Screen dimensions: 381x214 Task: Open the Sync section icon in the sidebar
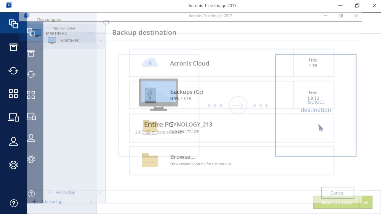click(x=13, y=71)
